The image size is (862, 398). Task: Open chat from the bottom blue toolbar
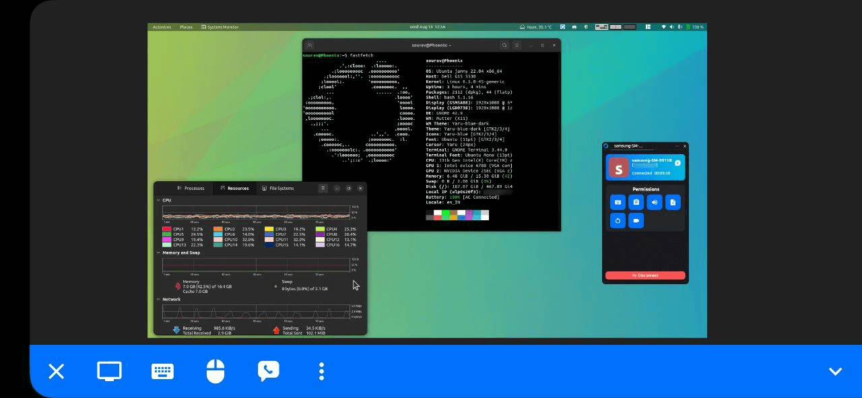269,371
